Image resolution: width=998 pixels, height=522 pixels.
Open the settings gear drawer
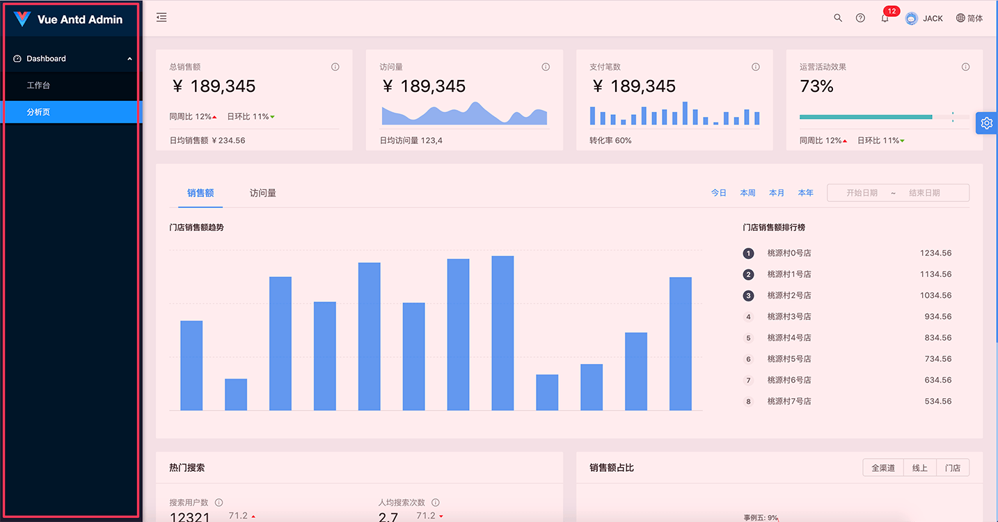[986, 123]
